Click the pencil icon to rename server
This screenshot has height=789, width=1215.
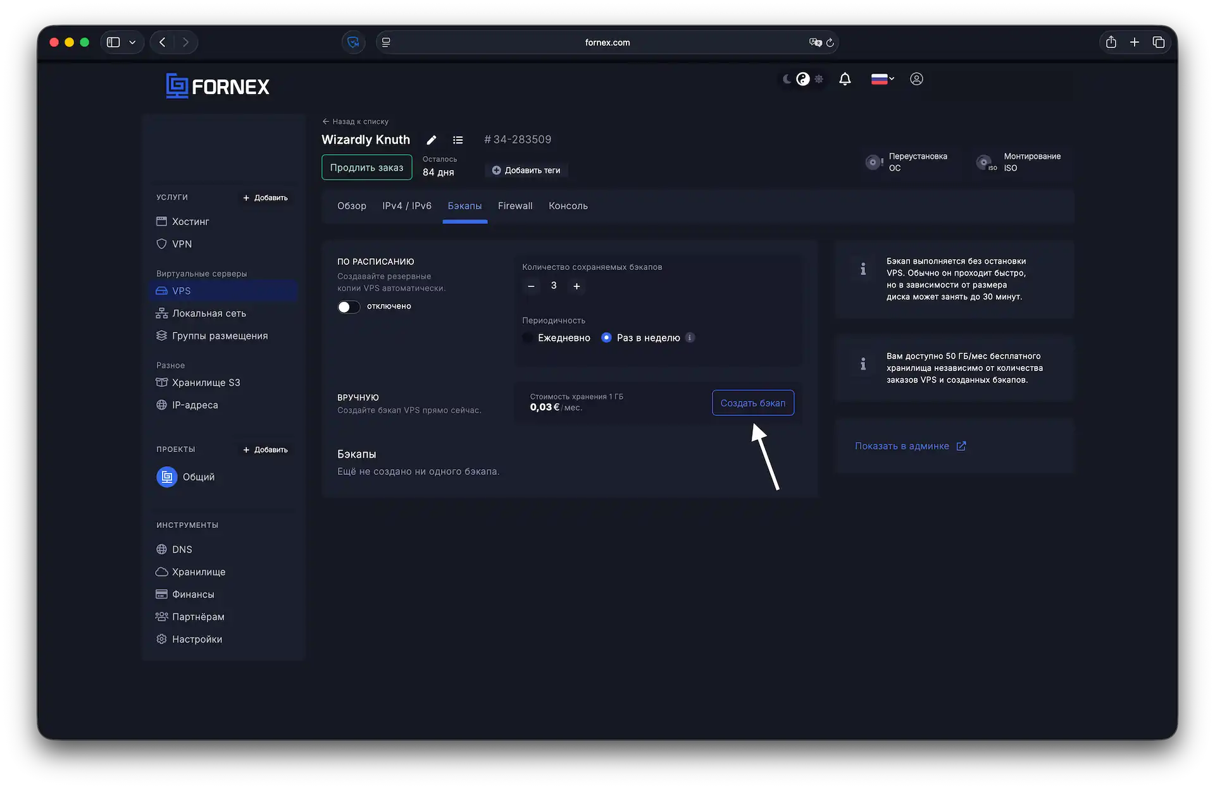[x=432, y=140]
